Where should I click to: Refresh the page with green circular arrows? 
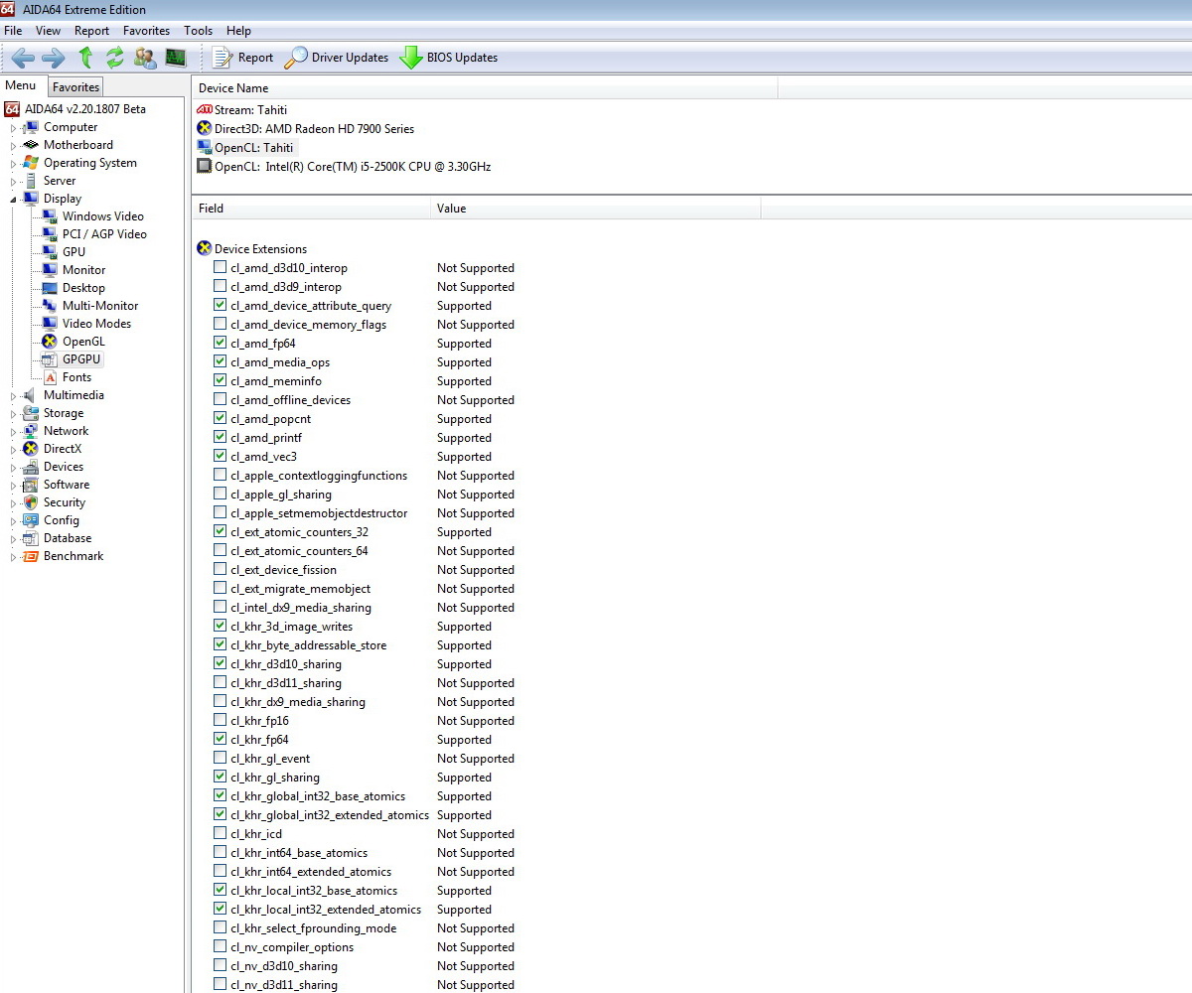(x=115, y=58)
